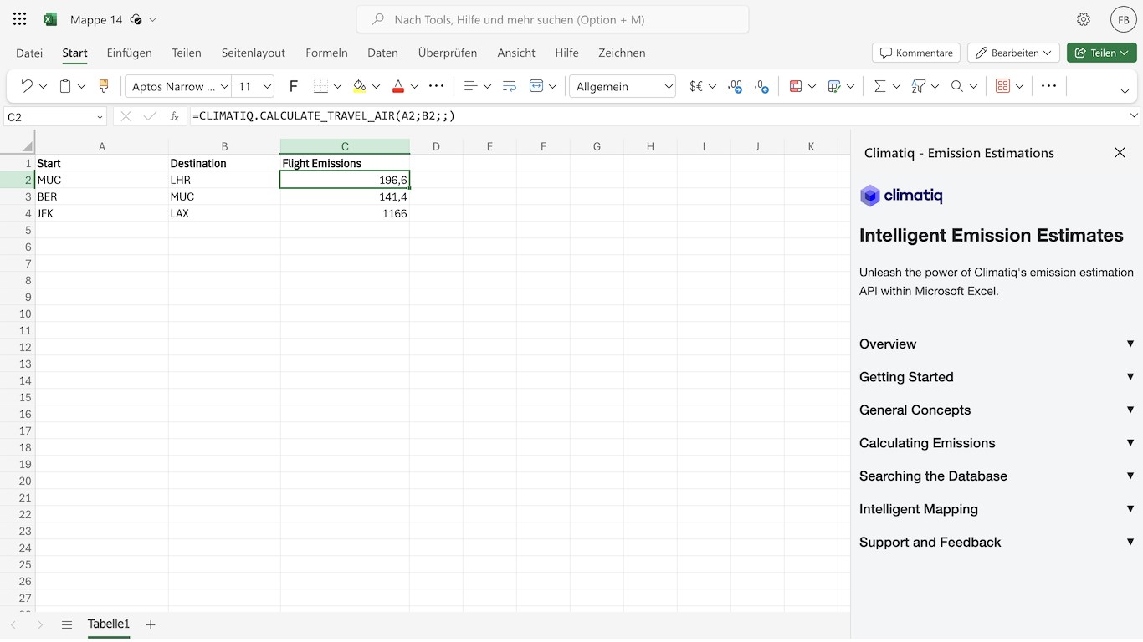Click the Kommentare button
Viewport: 1143px width, 642px height.
pyautogui.click(x=916, y=53)
